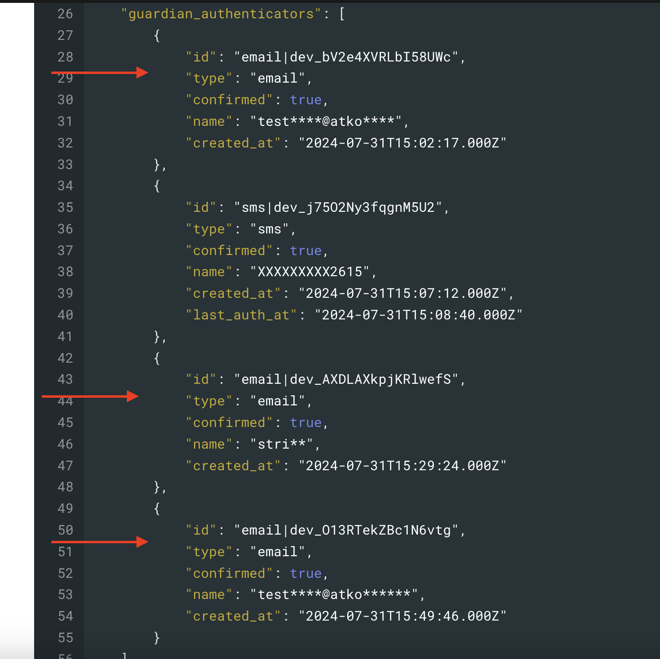The height and width of the screenshot is (659, 660).
Task: Click type value "email" on line 51
Action: tap(278, 552)
